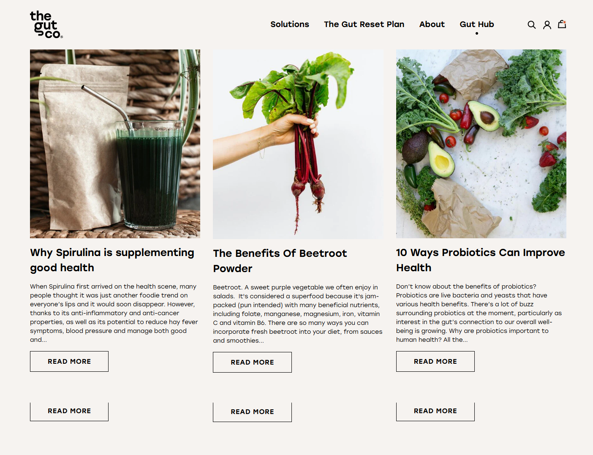
Task: Open The Gut Reset Plan menu
Action: [x=364, y=25]
